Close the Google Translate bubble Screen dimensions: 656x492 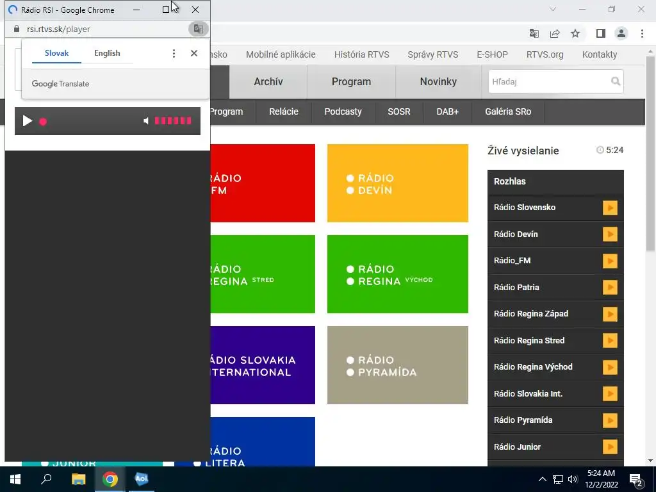[x=193, y=53]
